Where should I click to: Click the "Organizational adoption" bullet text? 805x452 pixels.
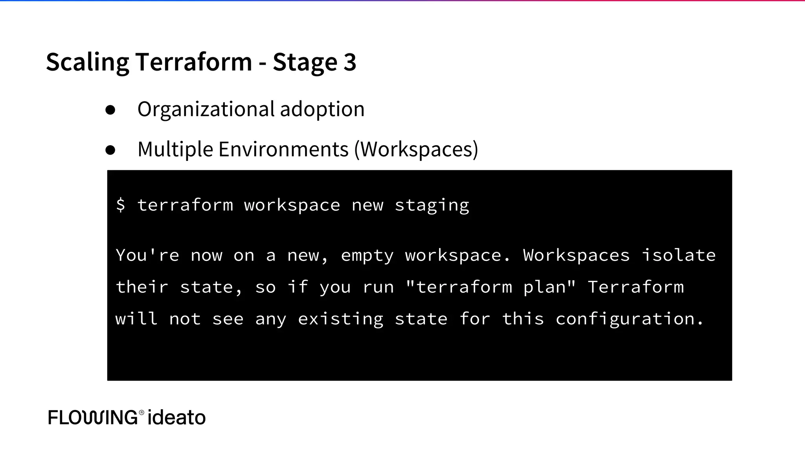click(x=251, y=109)
